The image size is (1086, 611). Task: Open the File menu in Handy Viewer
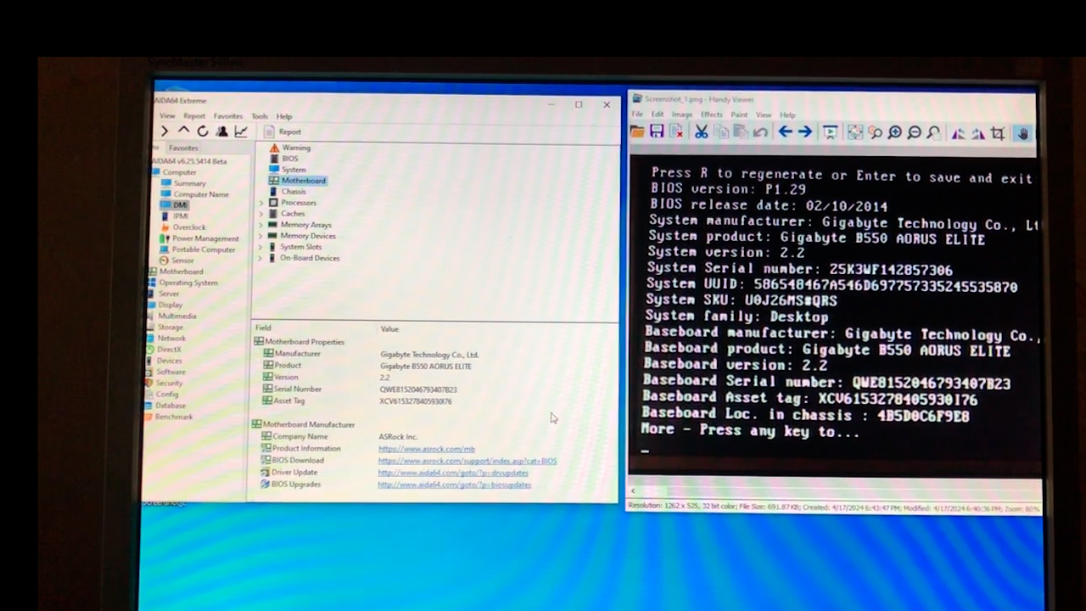pos(637,115)
